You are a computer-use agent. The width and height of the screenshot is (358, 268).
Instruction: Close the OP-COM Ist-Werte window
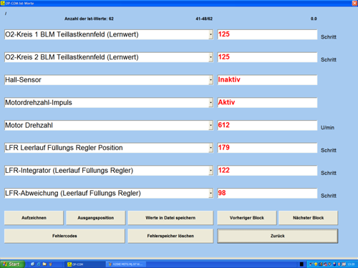coord(354,3)
